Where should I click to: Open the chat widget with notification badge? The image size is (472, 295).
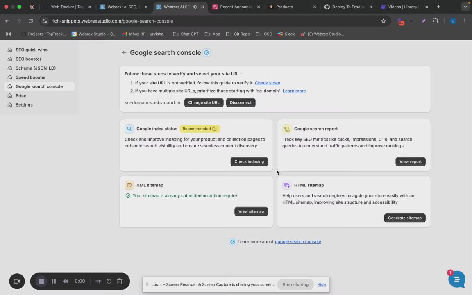(x=456, y=279)
